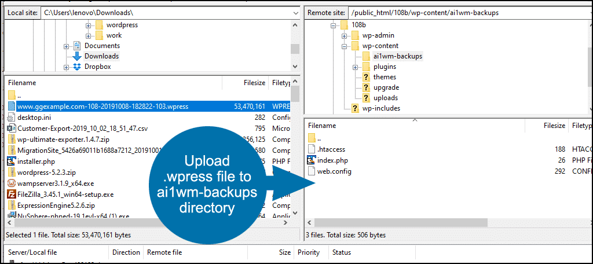Click the ExpressionEngine zip icon
This screenshot has height=264, width=593.
(x=12, y=206)
